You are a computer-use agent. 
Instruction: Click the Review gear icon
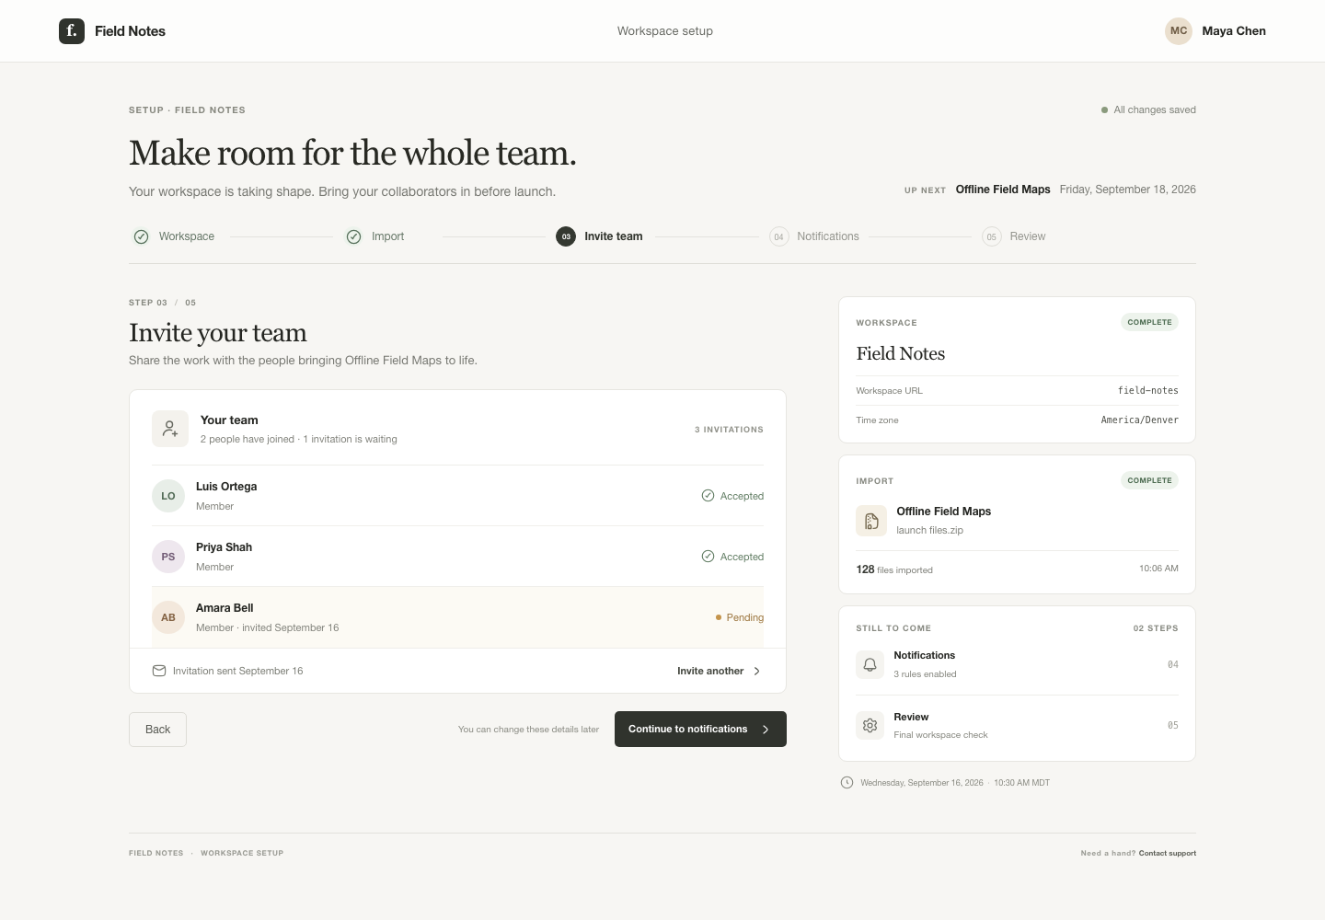coord(870,725)
